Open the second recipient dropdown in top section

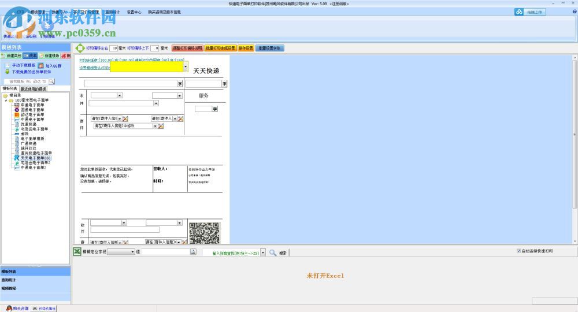(180, 95)
